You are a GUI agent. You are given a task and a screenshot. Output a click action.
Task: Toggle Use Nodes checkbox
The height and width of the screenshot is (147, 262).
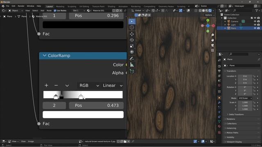click(55, 11)
